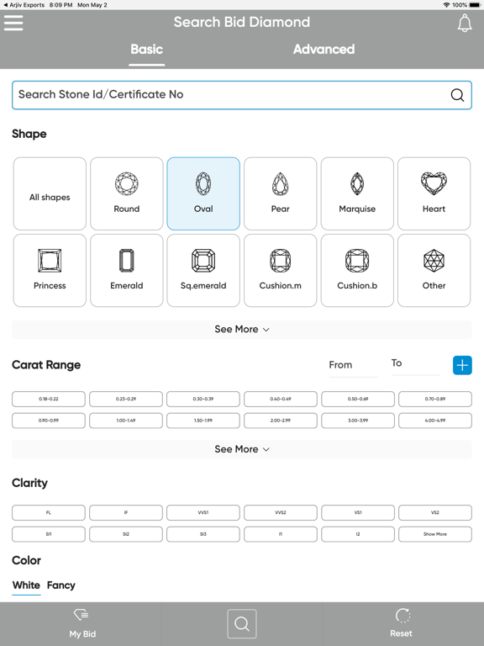Select the Pear diamond shape
Image resolution: width=484 pixels, height=646 pixels.
[x=281, y=193]
